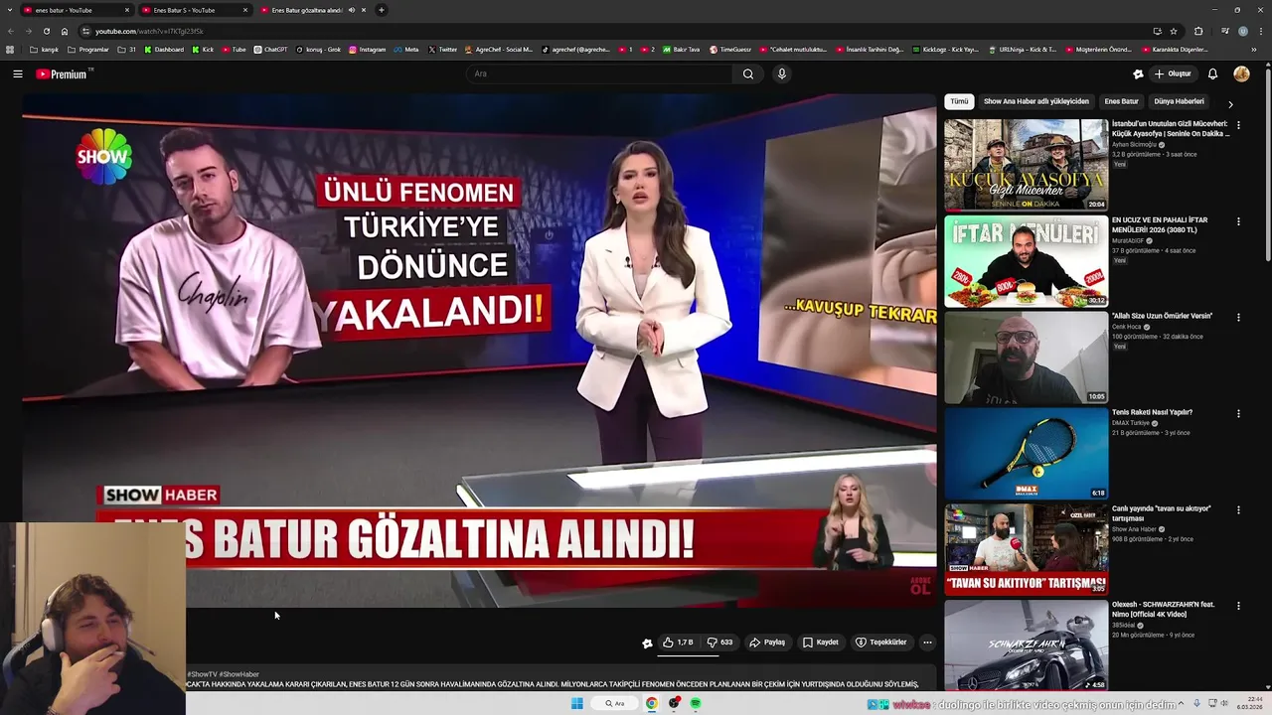
Task: Open options menu for the Olexesh SCHWARZFAHR'N video
Action: click(x=1238, y=606)
